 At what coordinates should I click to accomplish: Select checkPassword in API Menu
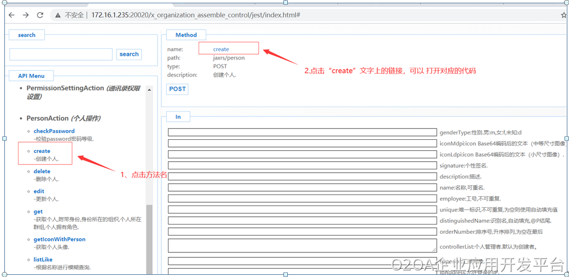pyautogui.click(x=54, y=131)
